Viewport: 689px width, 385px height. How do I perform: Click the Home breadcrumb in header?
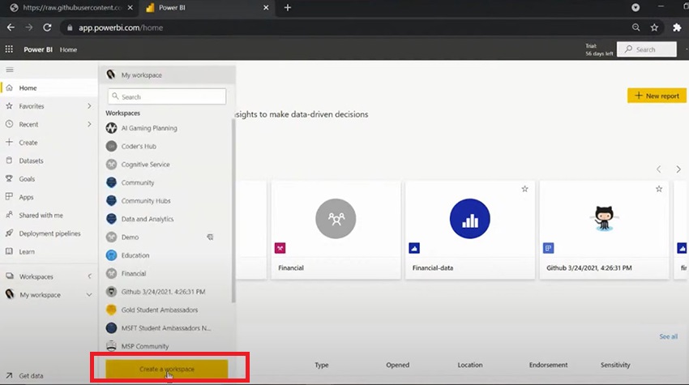(x=68, y=49)
